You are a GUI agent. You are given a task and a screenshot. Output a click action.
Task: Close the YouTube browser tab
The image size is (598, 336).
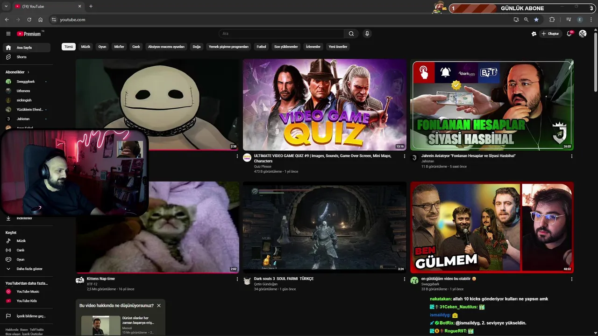click(x=79, y=7)
